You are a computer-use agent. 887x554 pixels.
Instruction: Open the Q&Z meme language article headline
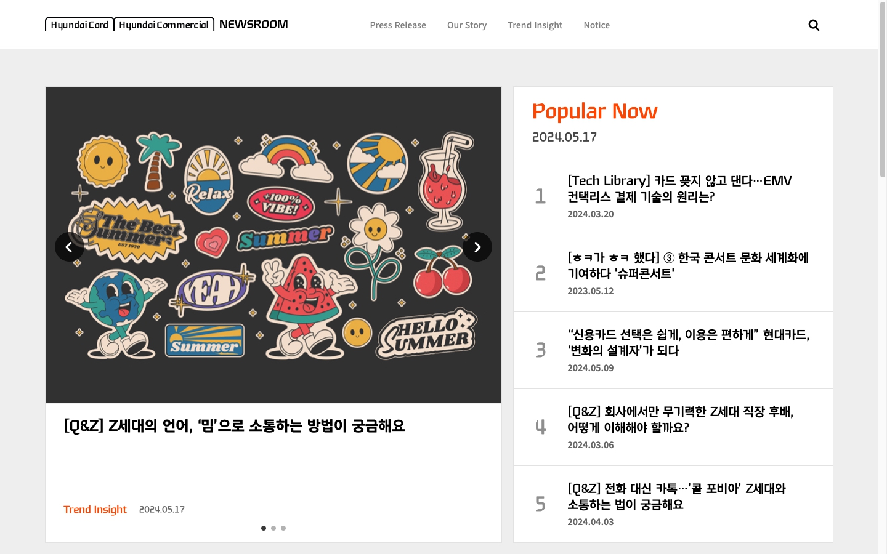point(234,425)
